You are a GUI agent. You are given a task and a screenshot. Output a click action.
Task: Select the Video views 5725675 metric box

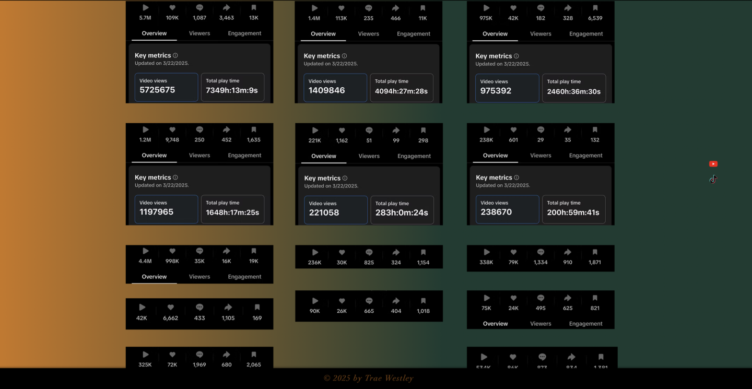(x=166, y=87)
